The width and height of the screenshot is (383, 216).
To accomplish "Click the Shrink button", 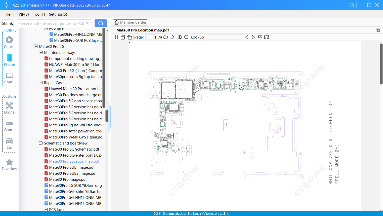I will pyautogui.click(x=8, y=23).
